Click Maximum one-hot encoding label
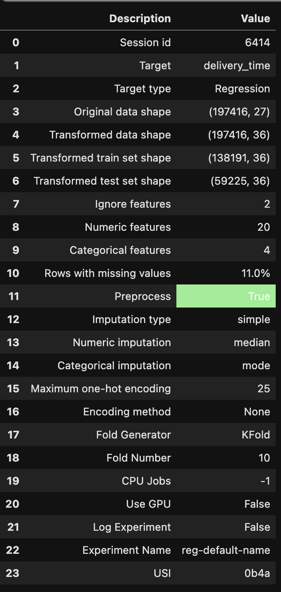Screen dimensions: 281x592 [x=101, y=389]
